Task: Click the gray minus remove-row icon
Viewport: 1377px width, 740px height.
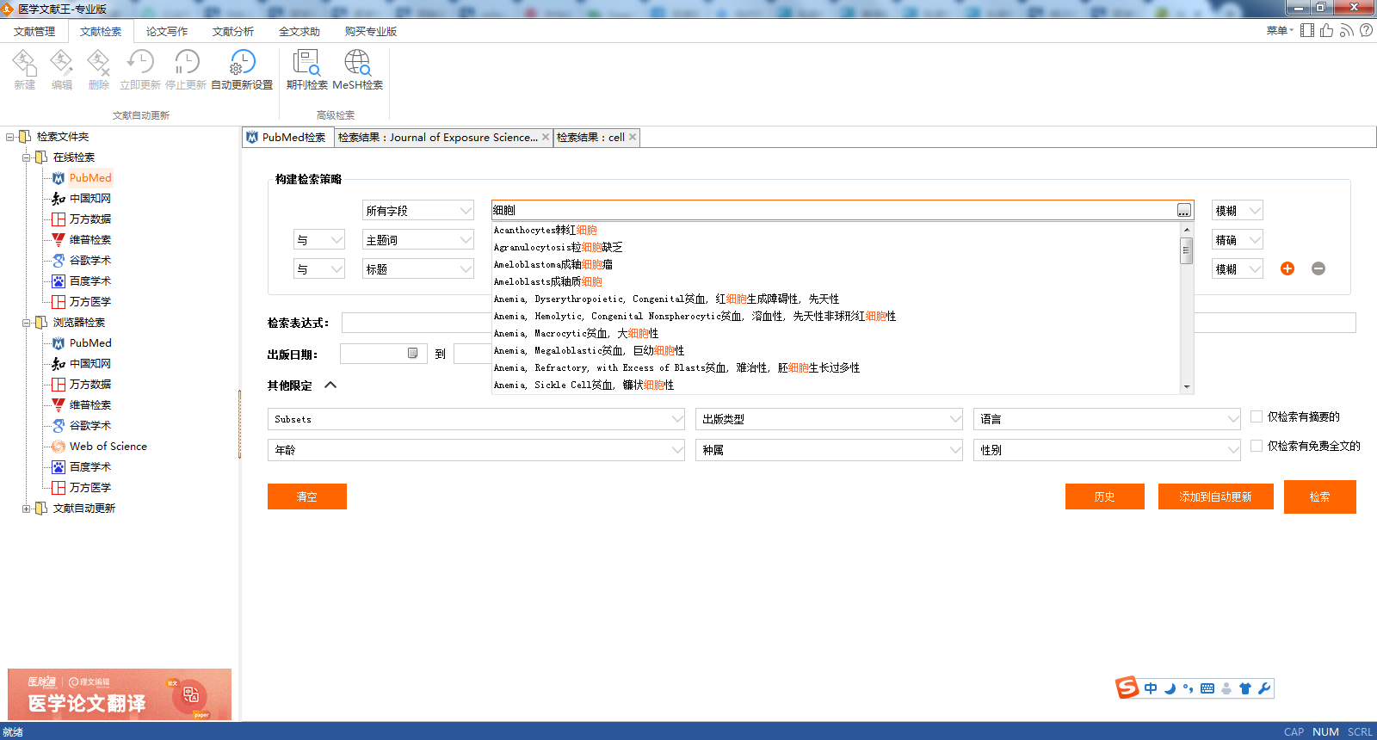Action: pos(1318,268)
